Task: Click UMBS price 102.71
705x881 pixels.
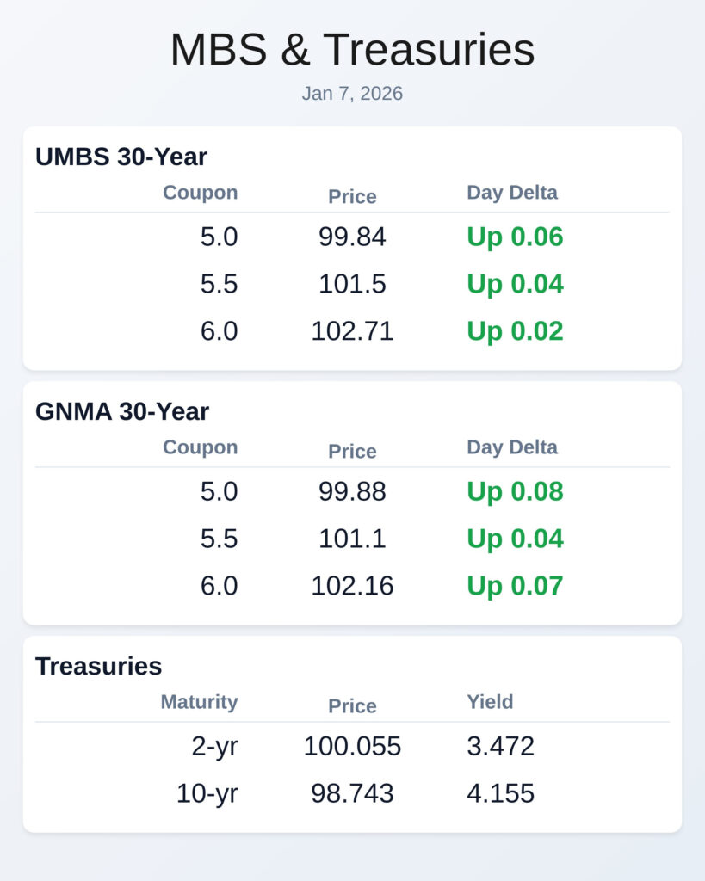Action: (x=352, y=331)
